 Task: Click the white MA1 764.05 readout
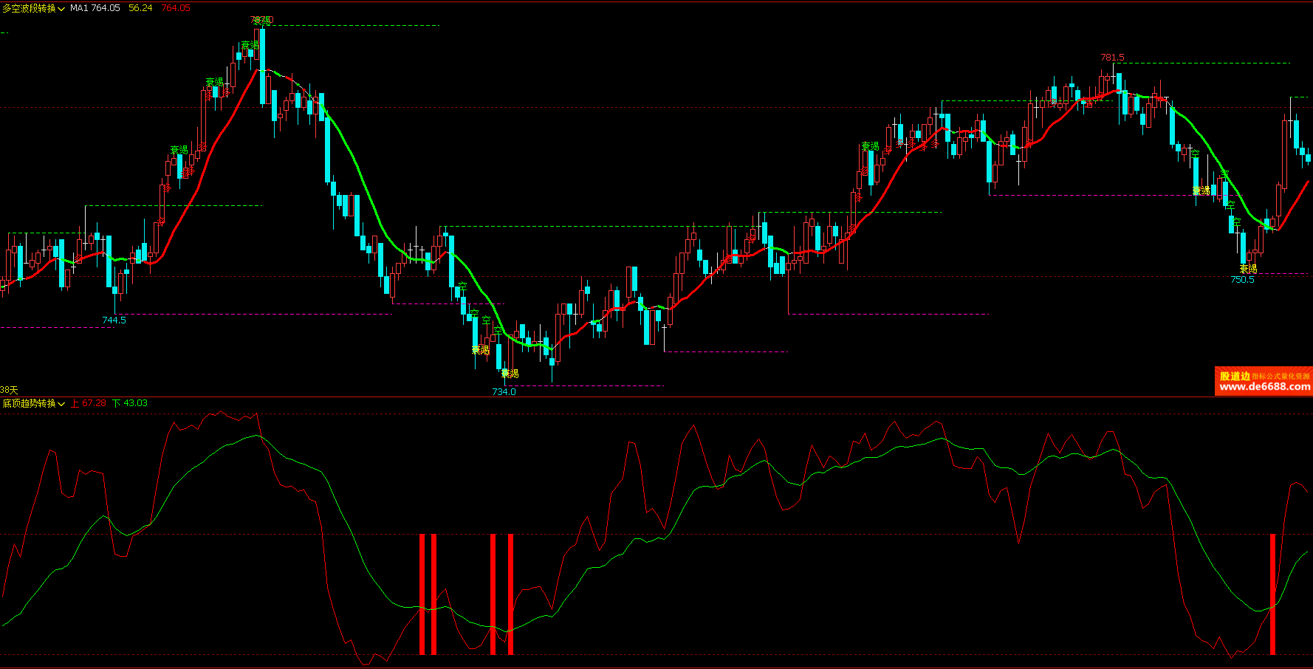(95, 8)
